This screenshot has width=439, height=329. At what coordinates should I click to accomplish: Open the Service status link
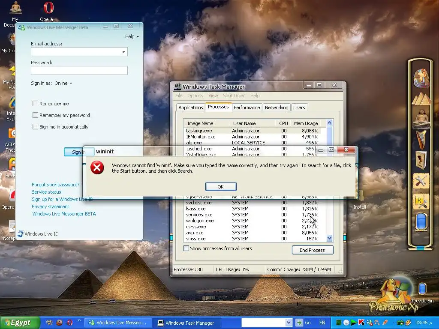coord(46,192)
